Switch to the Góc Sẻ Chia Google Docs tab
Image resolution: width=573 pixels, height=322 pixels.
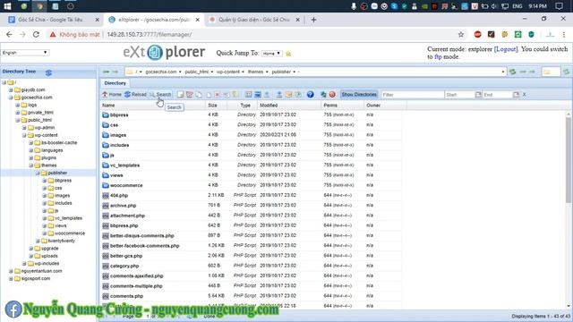coord(54,20)
